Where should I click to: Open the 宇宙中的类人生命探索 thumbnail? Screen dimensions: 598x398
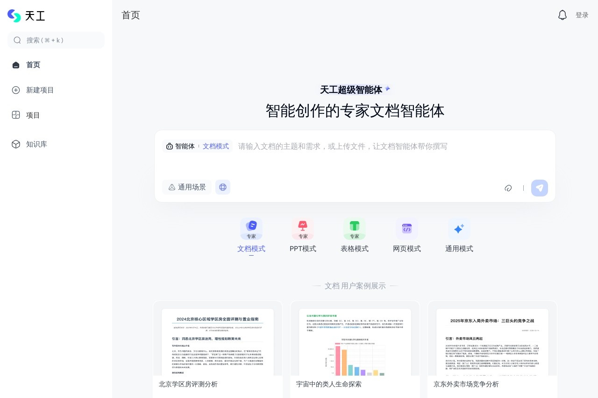click(x=355, y=342)
